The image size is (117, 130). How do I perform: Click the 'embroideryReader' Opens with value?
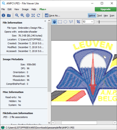pos(28,32)
